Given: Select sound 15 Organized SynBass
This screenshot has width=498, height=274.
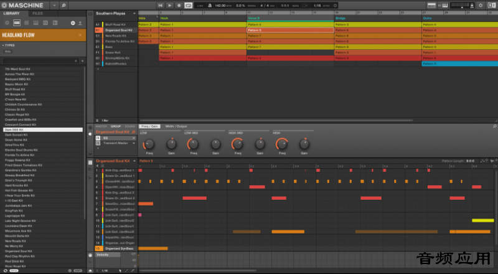Looking at the screenshot, I should coord(116,248).
